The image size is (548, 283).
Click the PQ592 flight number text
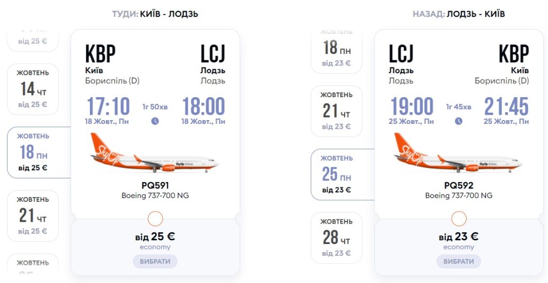click(x=459, y=186)
